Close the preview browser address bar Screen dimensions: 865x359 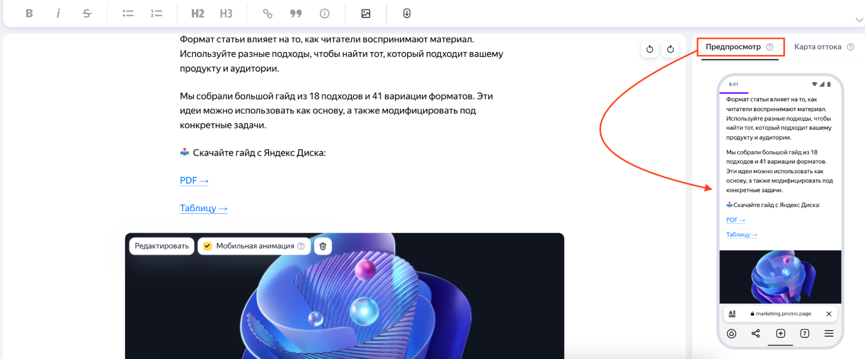[x=829, y=314]
